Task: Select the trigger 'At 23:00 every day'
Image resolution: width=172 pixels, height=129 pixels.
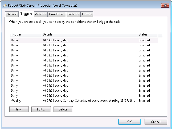Action: click(84, 60)
